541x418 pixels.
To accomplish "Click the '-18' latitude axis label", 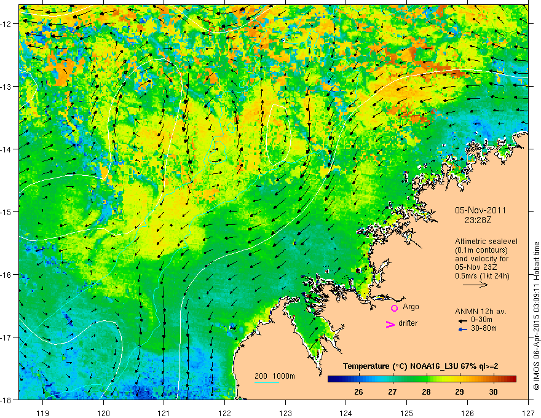I will click(7, 400).
